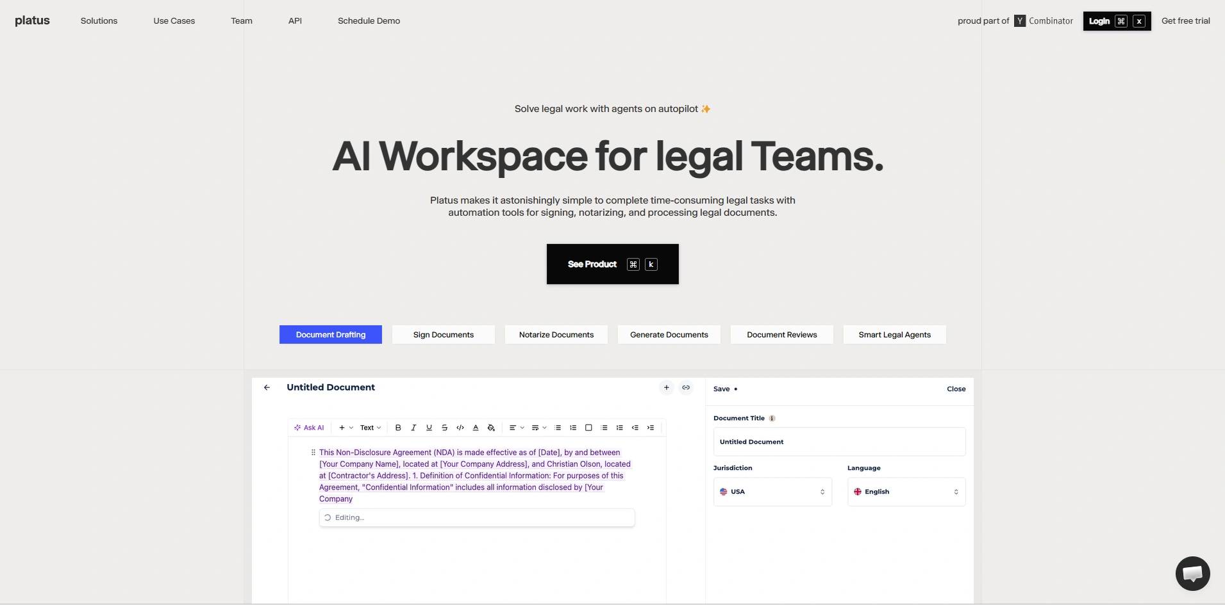Open the Get free trial link
Viewport: 1225px width, 605px height.
coord(1185,21)
